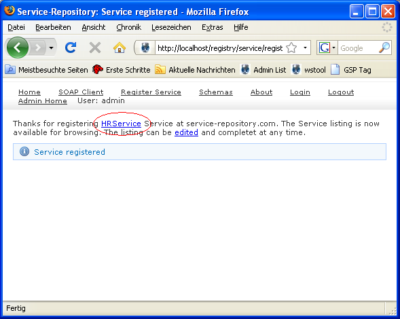This screenshot has height=319, width=400.
Task: Open the Lesezeichen menu
Action: 171,27
